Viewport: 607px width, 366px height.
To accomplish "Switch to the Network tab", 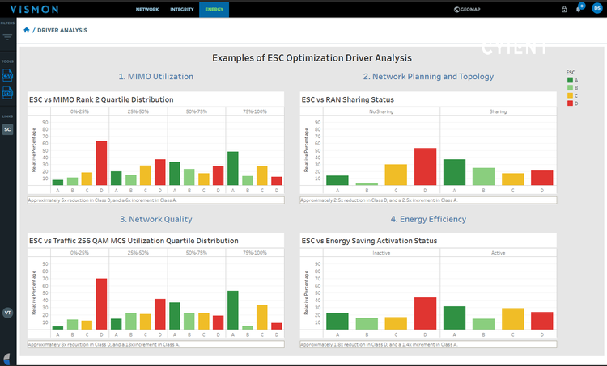I will pyautogui.click(x=147, y=9).
